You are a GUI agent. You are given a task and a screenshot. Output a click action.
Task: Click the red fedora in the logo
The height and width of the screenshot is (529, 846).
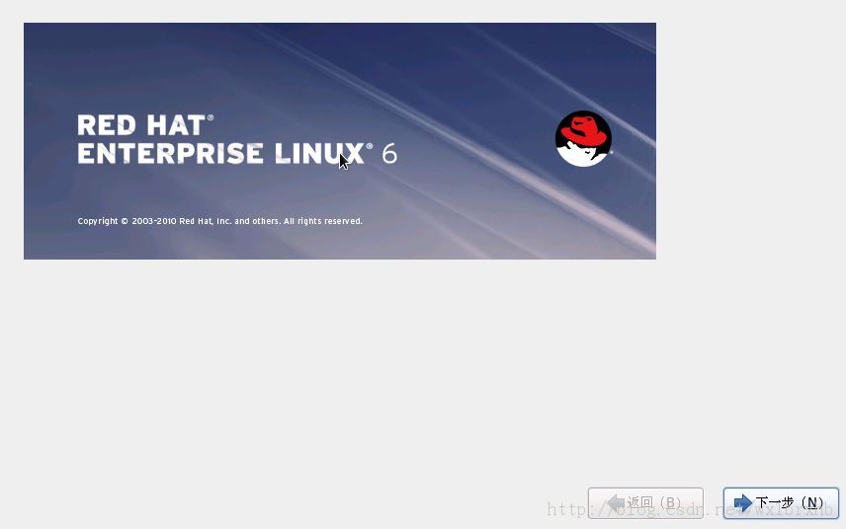(583, 129)
